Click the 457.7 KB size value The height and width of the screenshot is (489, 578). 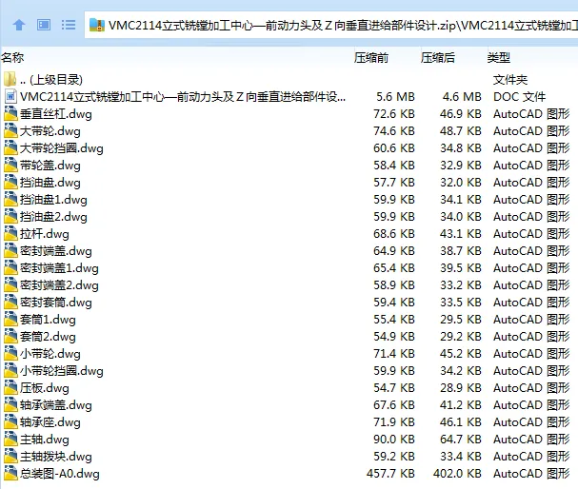click(390, 474)
